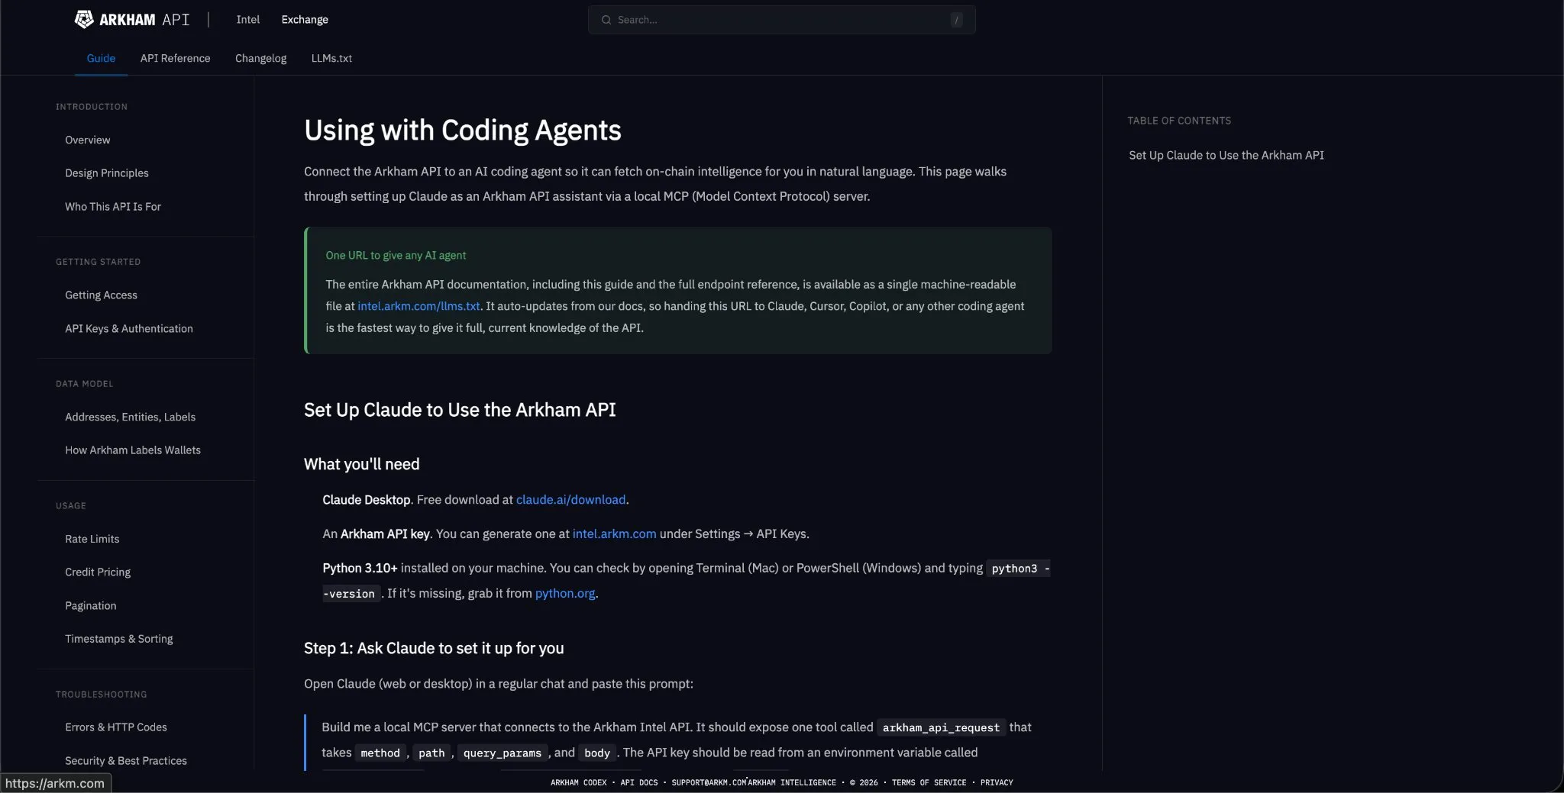The height and width of the screenshot is (793, 1564).
Task: Click the path code snippet
Action: [x=431, y=753]
